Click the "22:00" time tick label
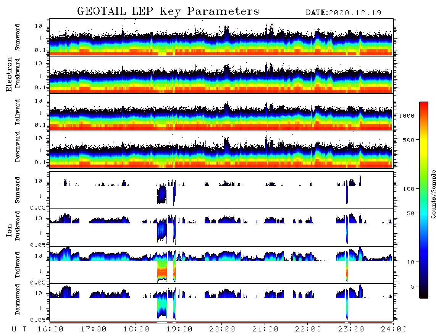 click(x=308, y=330)
